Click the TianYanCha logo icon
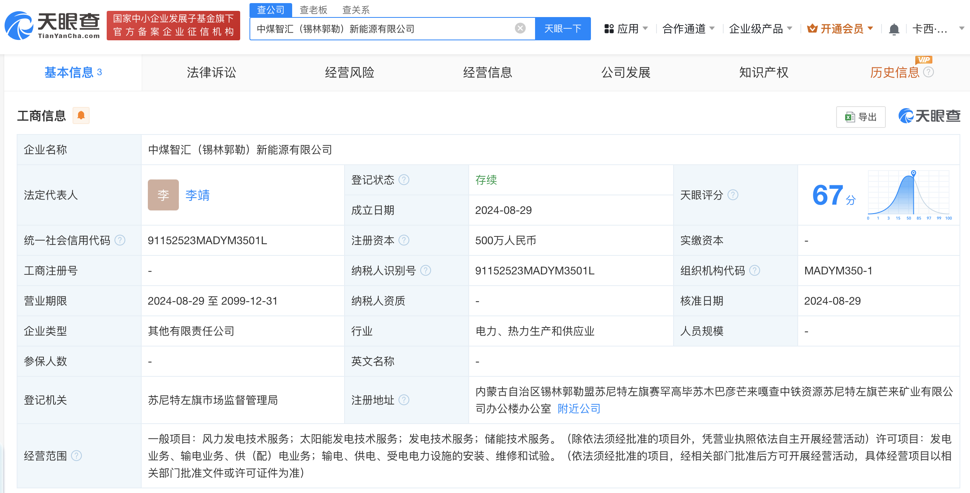Viewport: 970px width, 493px height. point(19,24)
